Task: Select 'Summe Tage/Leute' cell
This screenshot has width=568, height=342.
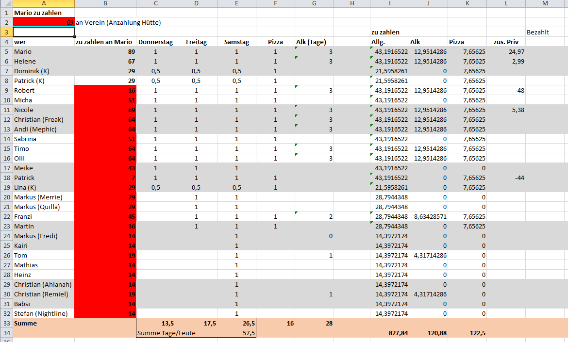Action: tap(166, 333)
